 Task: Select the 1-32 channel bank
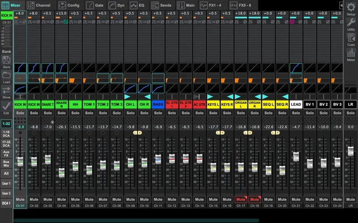6,124
